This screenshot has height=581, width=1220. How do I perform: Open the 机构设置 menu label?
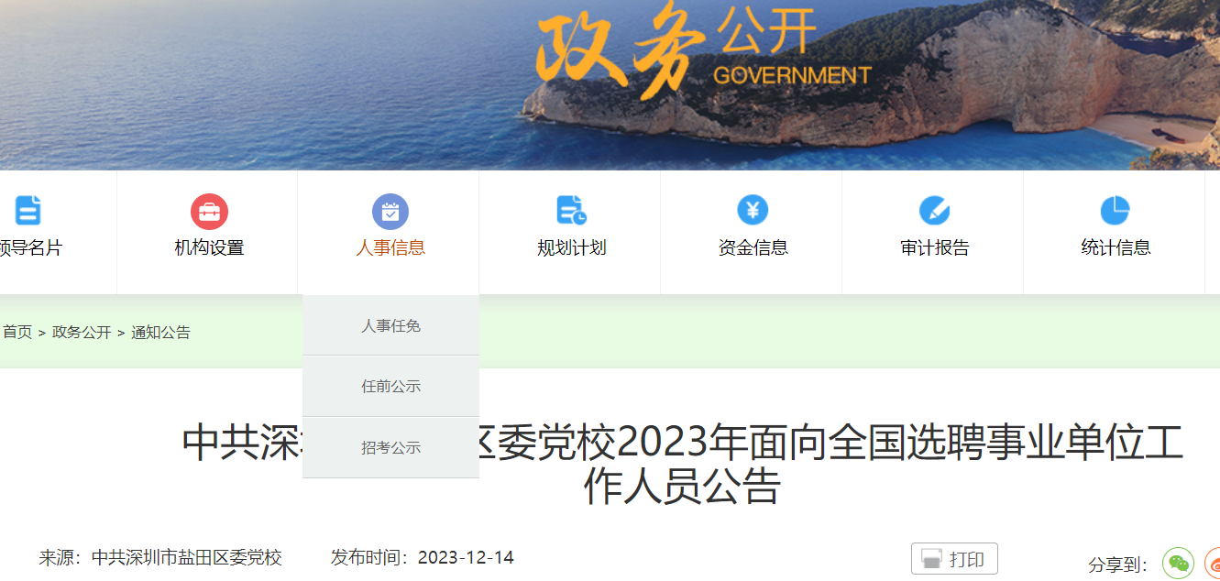coord(209,247)
